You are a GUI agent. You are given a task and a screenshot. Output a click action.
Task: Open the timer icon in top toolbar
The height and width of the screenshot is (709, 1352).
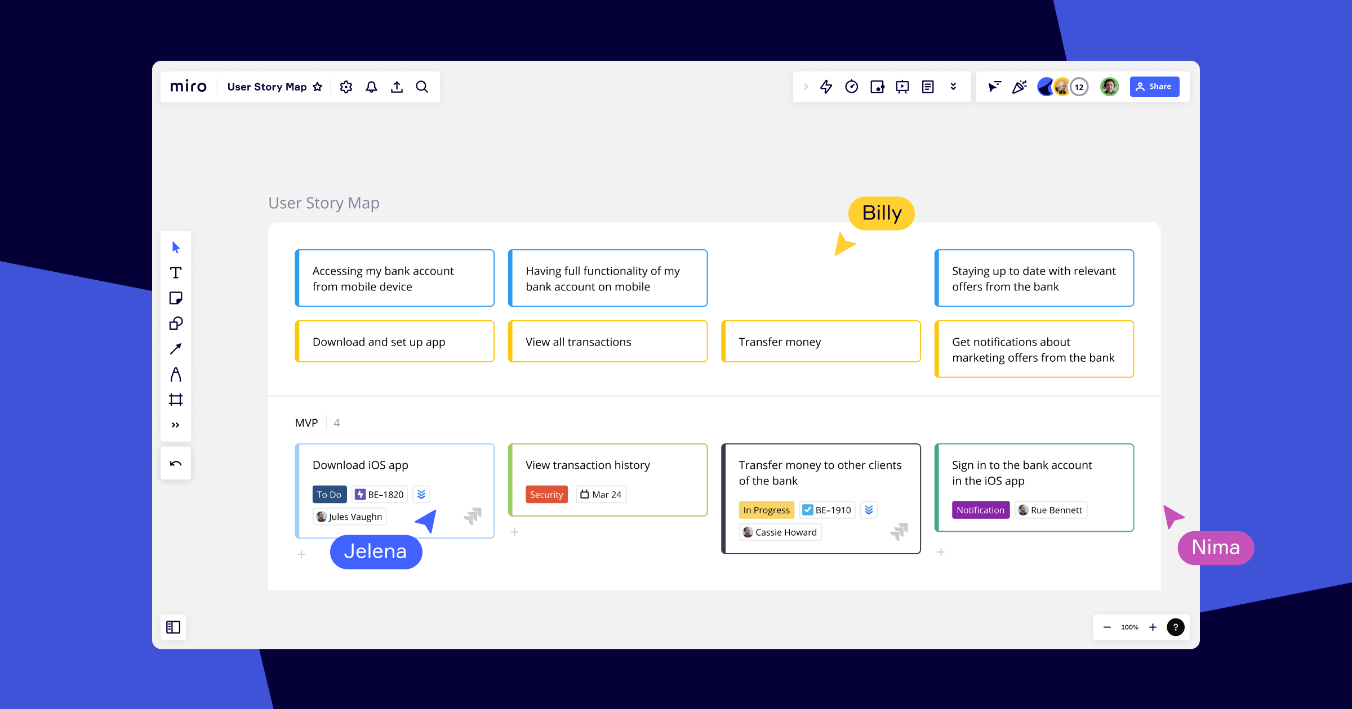pos(852,87)
